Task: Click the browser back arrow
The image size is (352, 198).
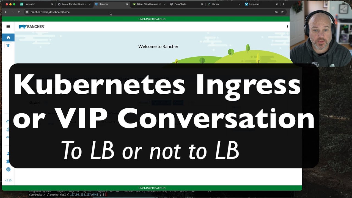Action: [6, 12]
